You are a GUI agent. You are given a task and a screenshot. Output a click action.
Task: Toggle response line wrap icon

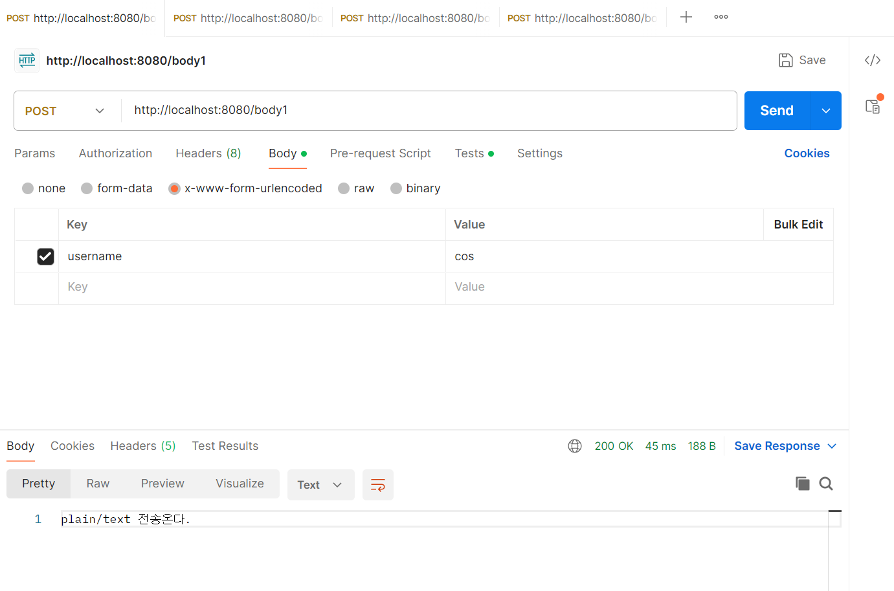coord(378,485)
